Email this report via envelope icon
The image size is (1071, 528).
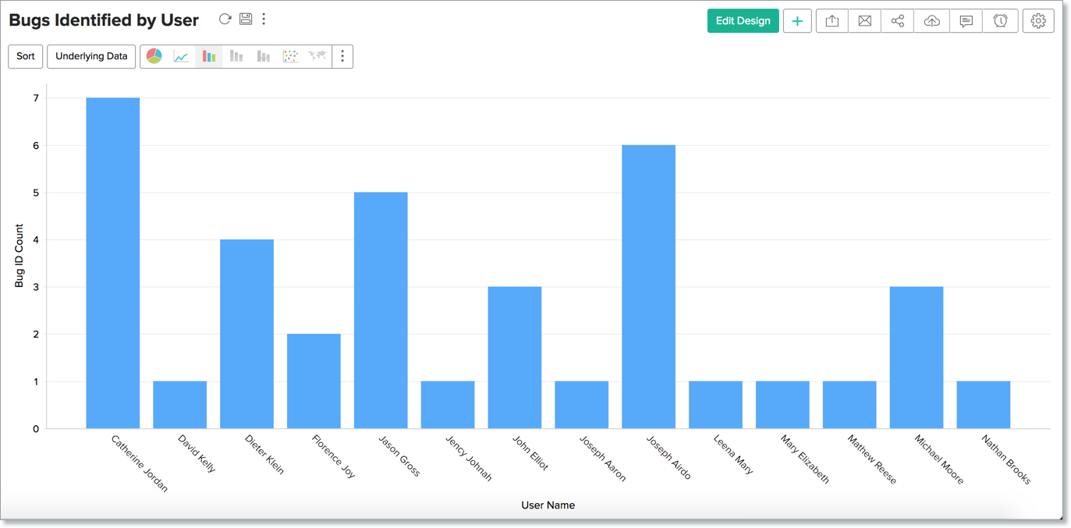coord(865,21)
